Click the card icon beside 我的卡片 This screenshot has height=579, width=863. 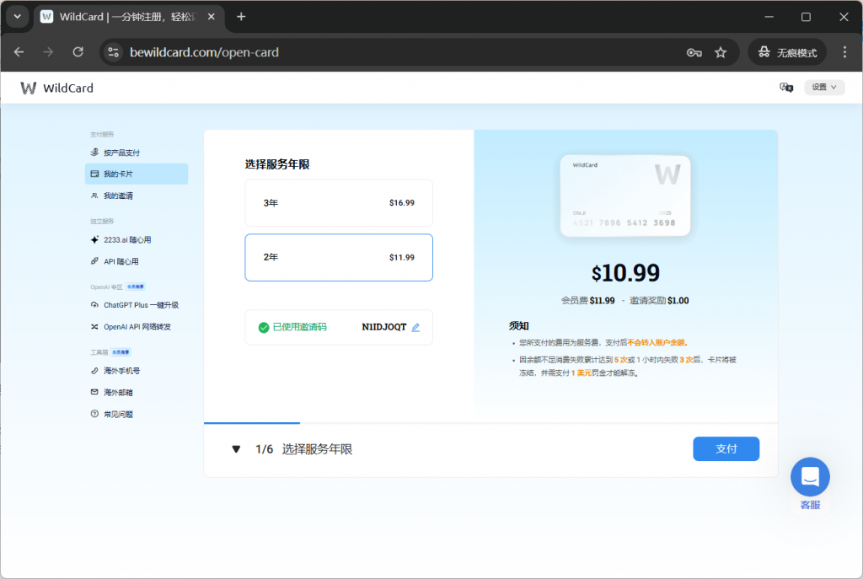point(94,174)
